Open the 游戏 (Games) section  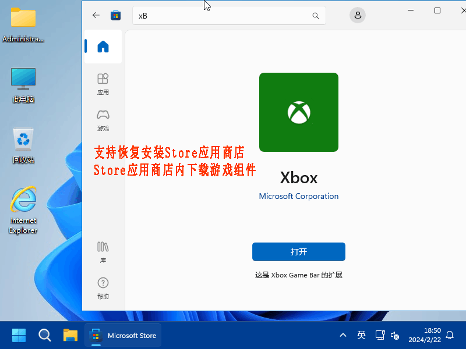click(x=103, y=120)
